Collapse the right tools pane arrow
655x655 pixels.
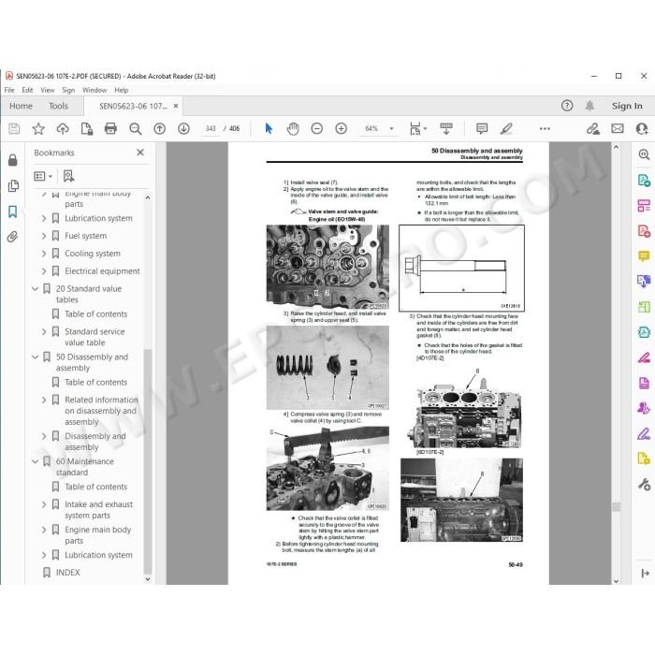point(646,573)
